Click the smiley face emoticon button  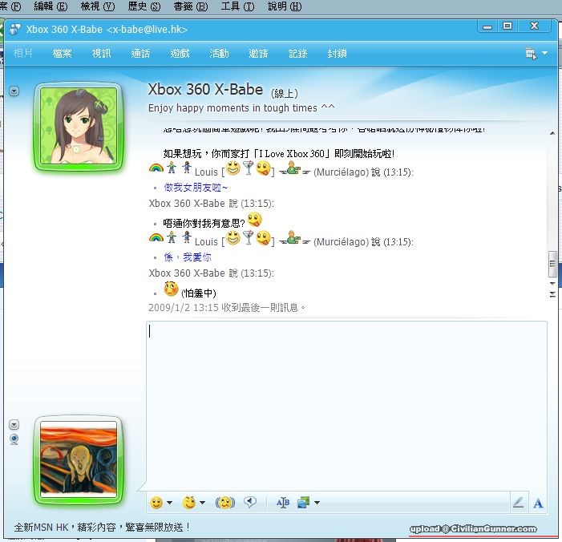tap(156, 503)
